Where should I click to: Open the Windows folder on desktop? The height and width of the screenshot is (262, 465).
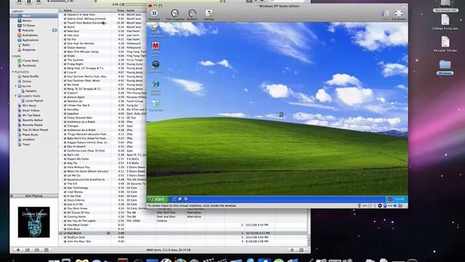coord(445,68)
